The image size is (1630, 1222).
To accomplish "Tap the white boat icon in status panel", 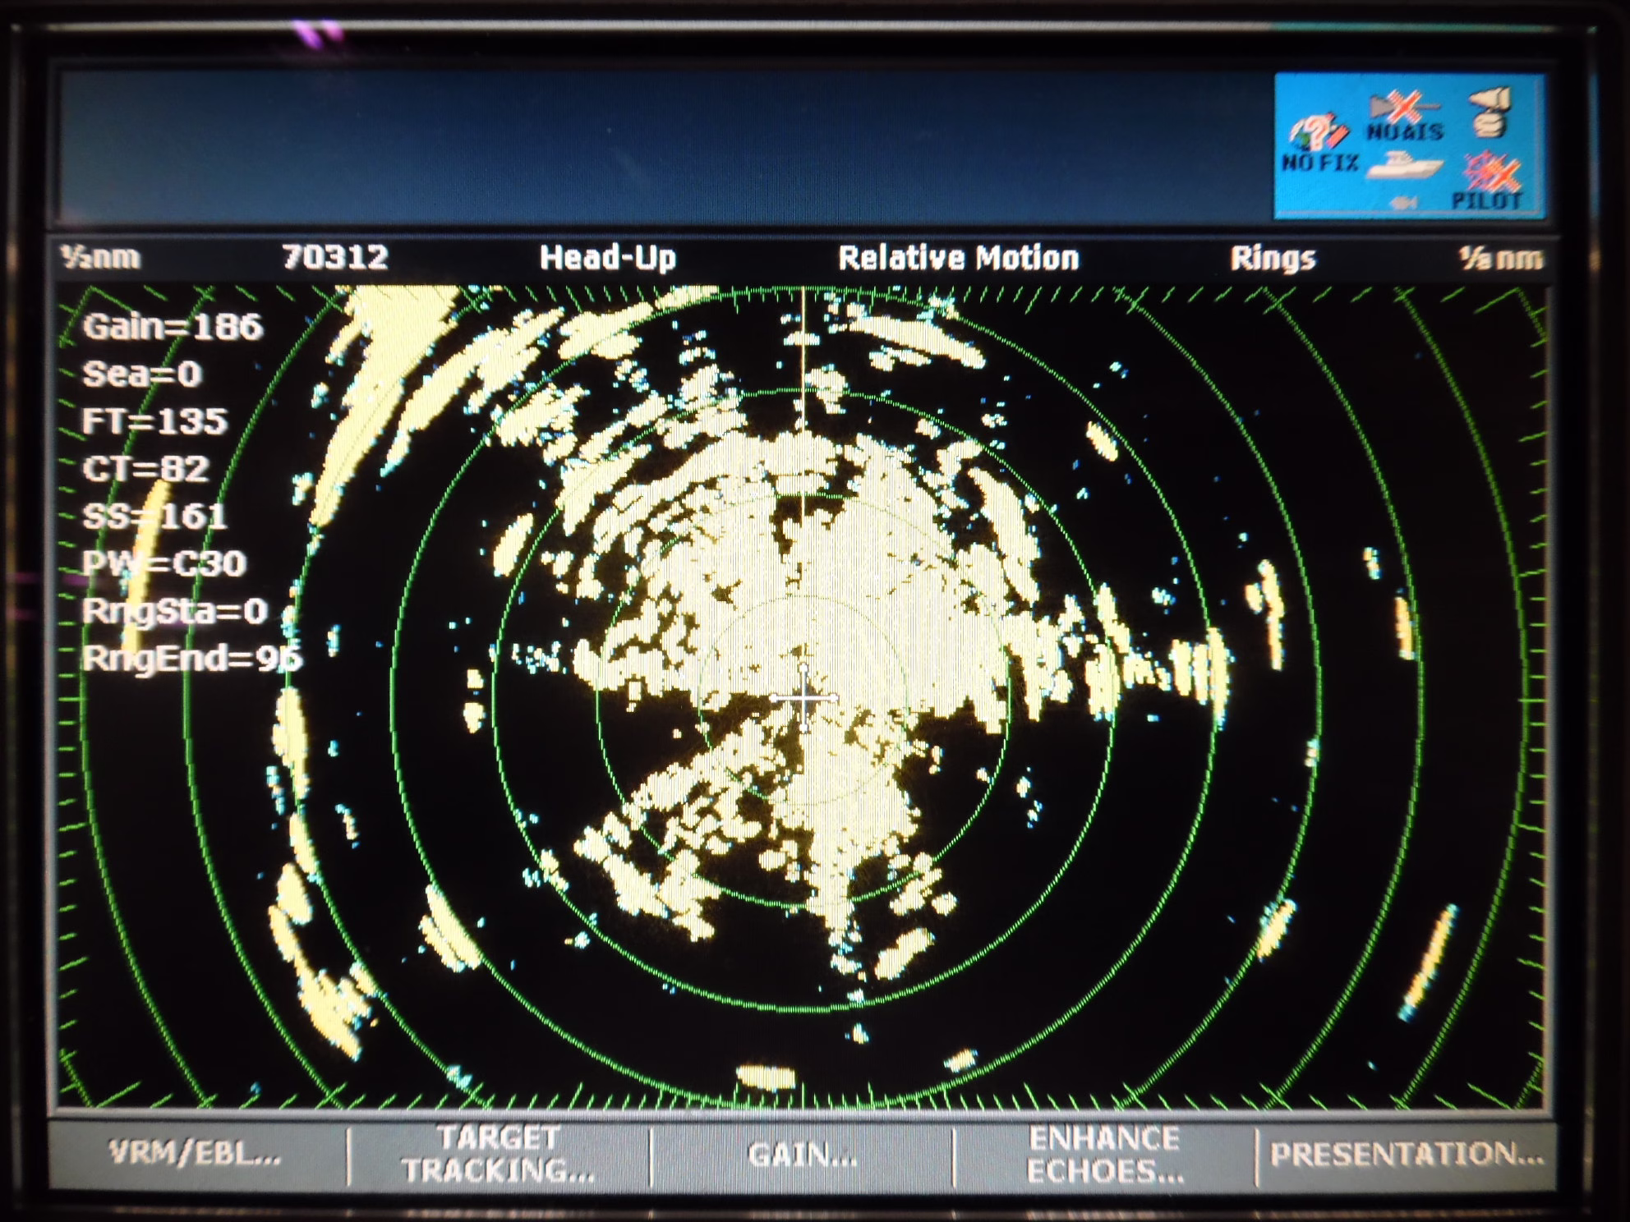I will coord(1405,164).
